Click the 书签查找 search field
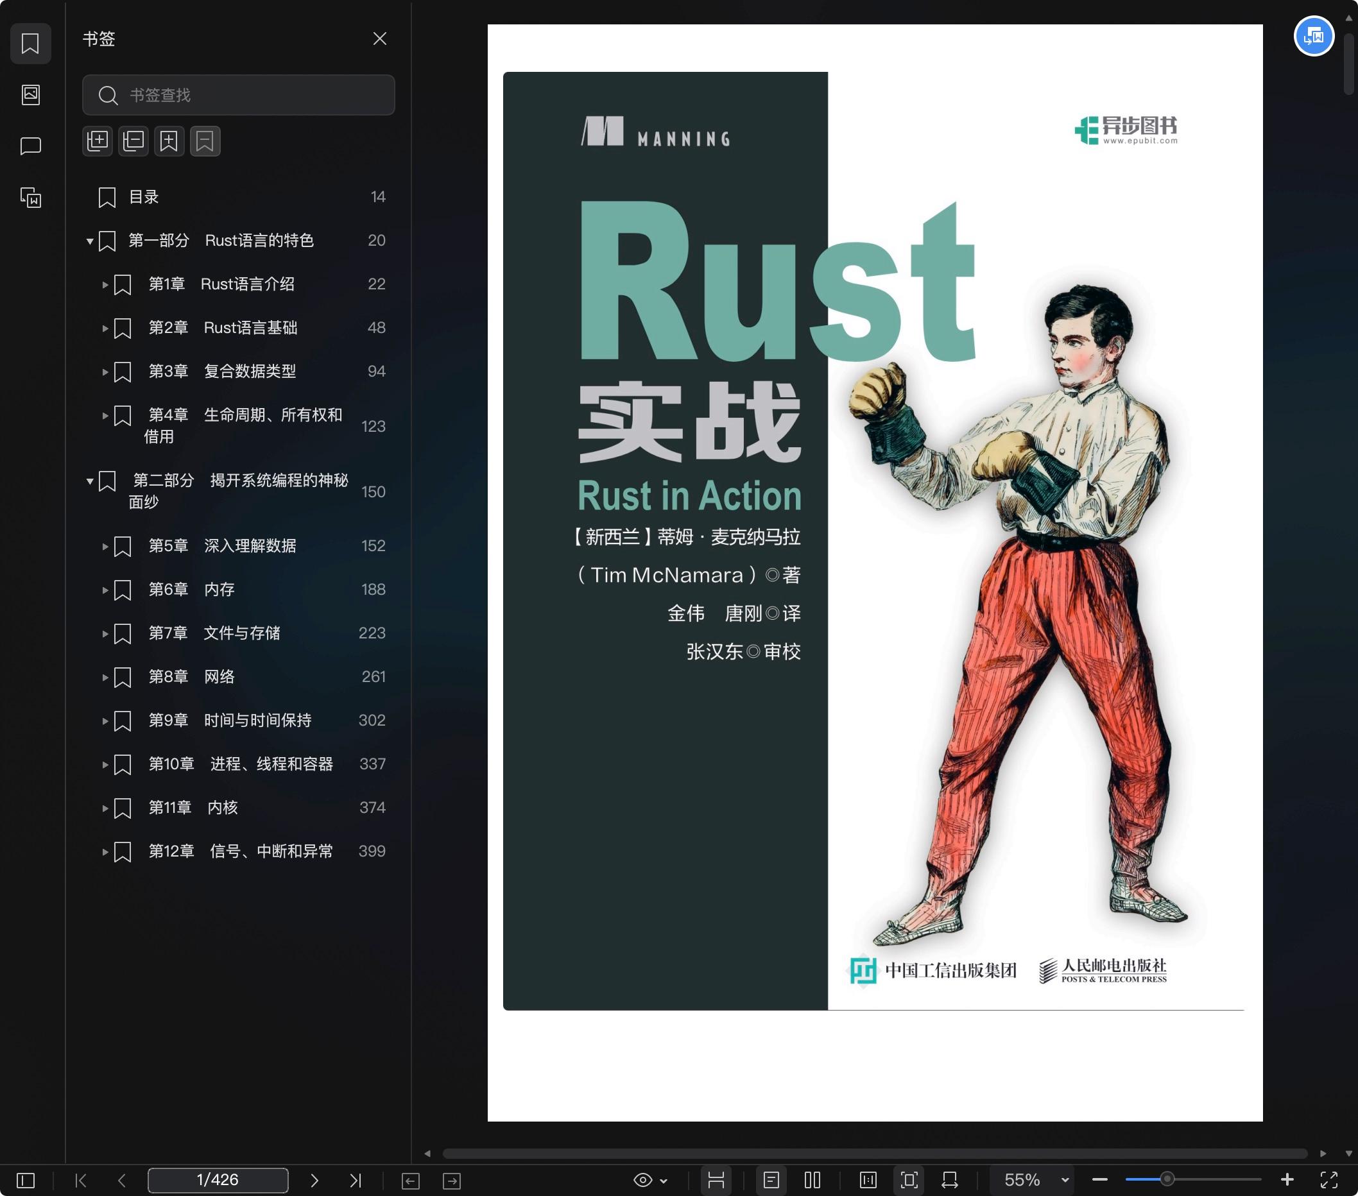 coord(239,95)
